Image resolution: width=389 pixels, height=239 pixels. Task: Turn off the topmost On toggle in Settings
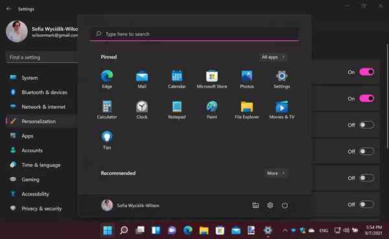367,72
